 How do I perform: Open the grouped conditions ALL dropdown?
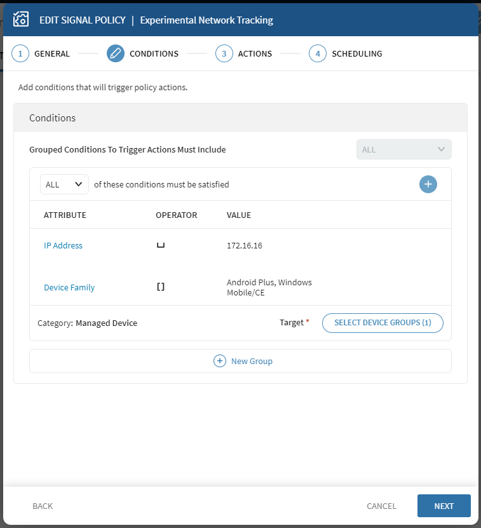[x=403, y=149]
